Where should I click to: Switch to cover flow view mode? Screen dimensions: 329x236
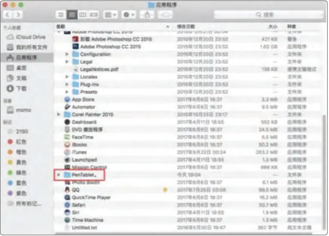point(94,15)
